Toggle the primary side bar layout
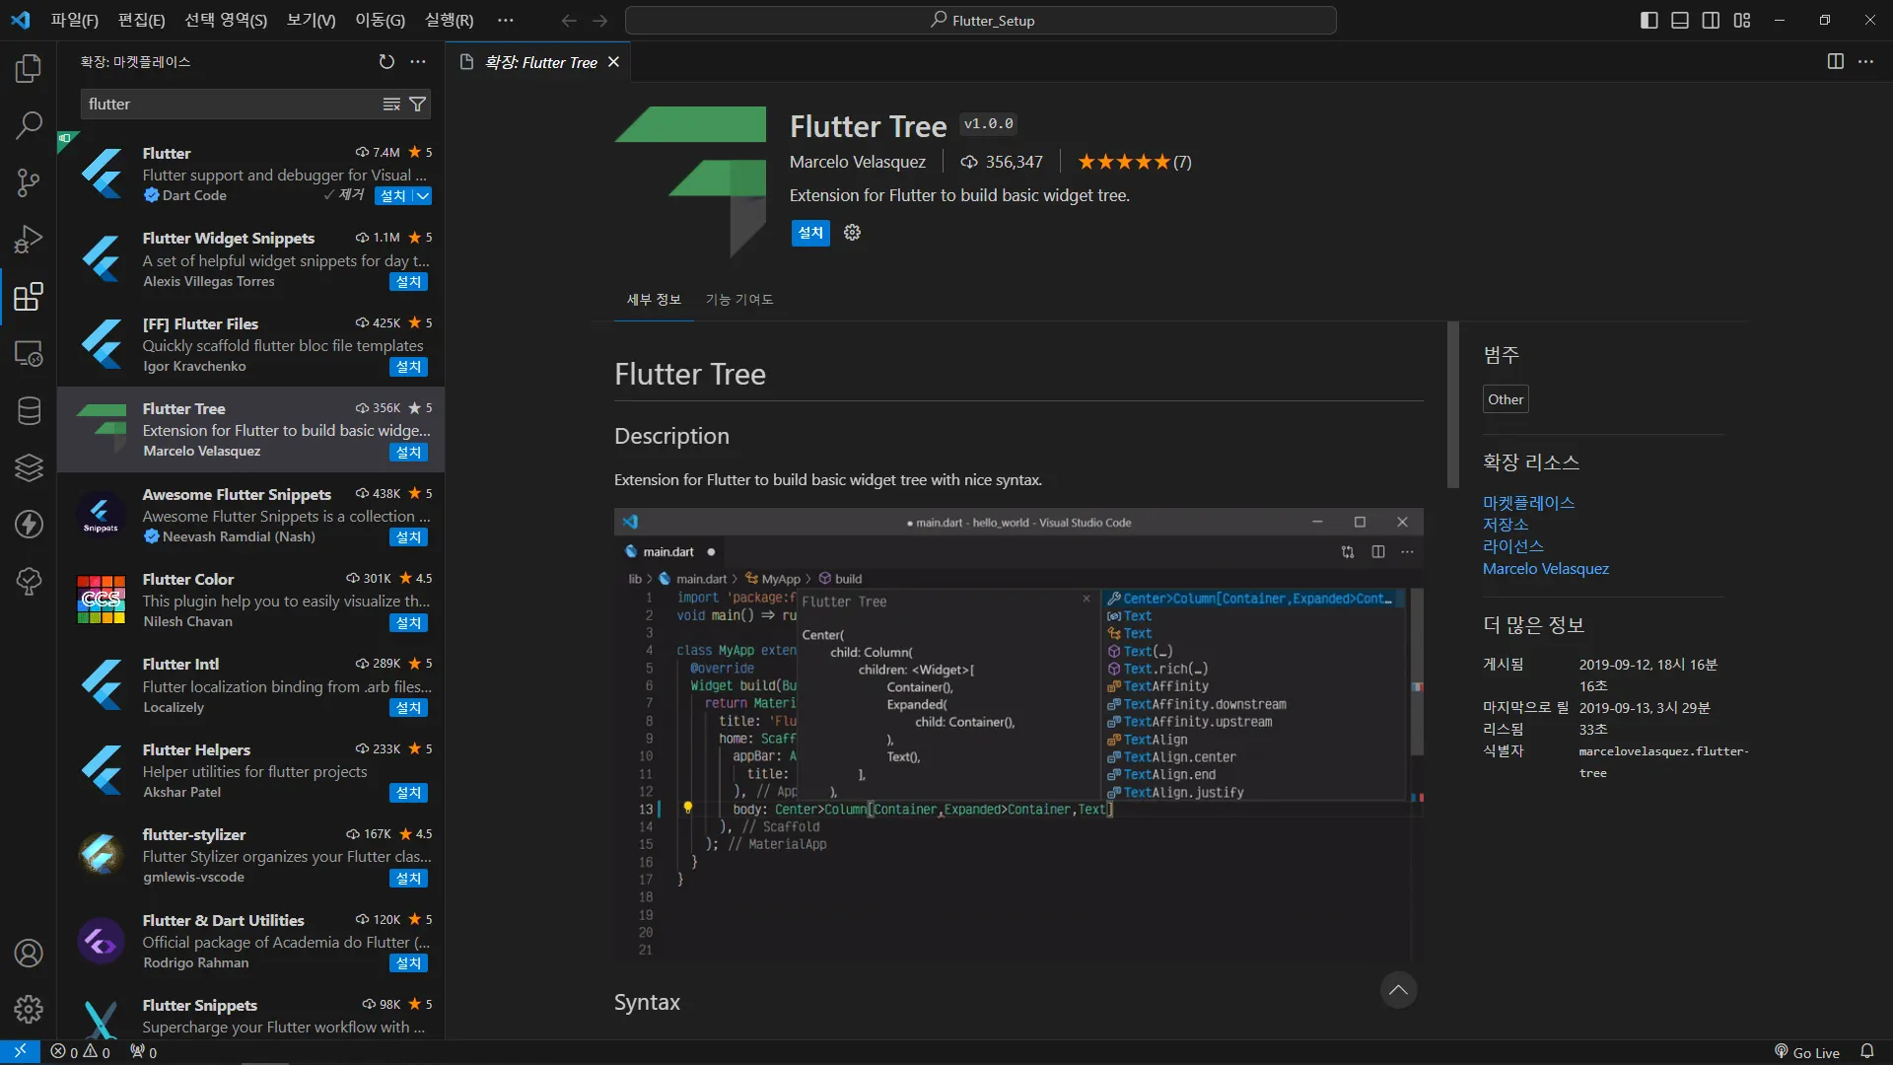Image resolution: width=1893 pixels, height=1065 pixels. (1648, 21)
